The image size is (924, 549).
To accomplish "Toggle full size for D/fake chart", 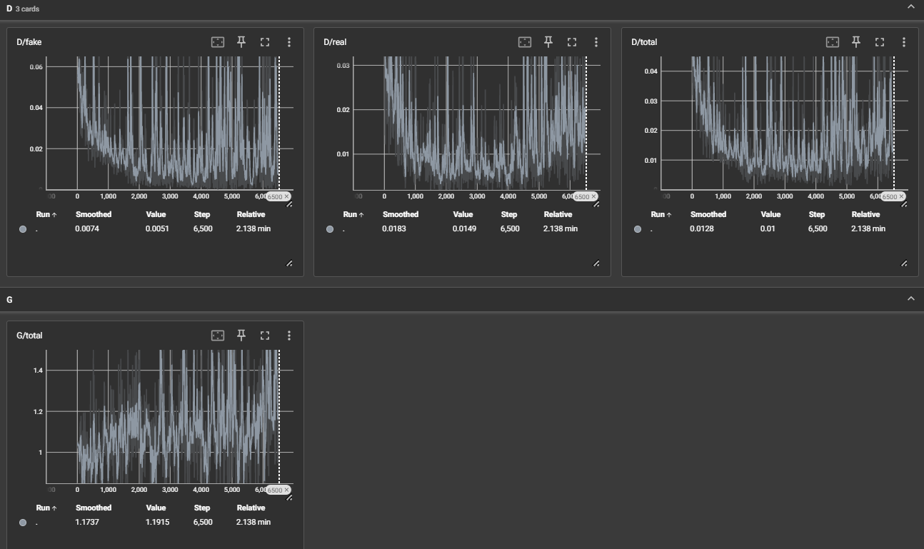I will (265, 42).
